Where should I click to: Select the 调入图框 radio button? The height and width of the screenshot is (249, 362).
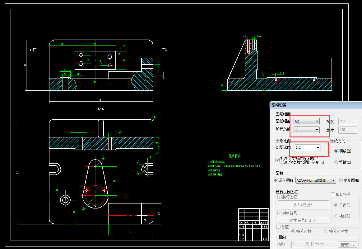pos(276,180)
